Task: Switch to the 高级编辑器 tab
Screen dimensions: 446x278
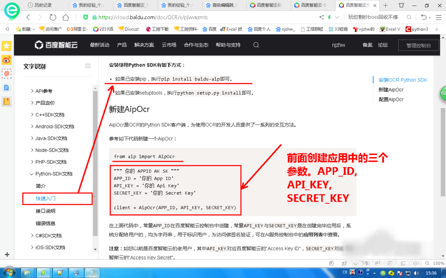Action: click(x=225, y=5)
